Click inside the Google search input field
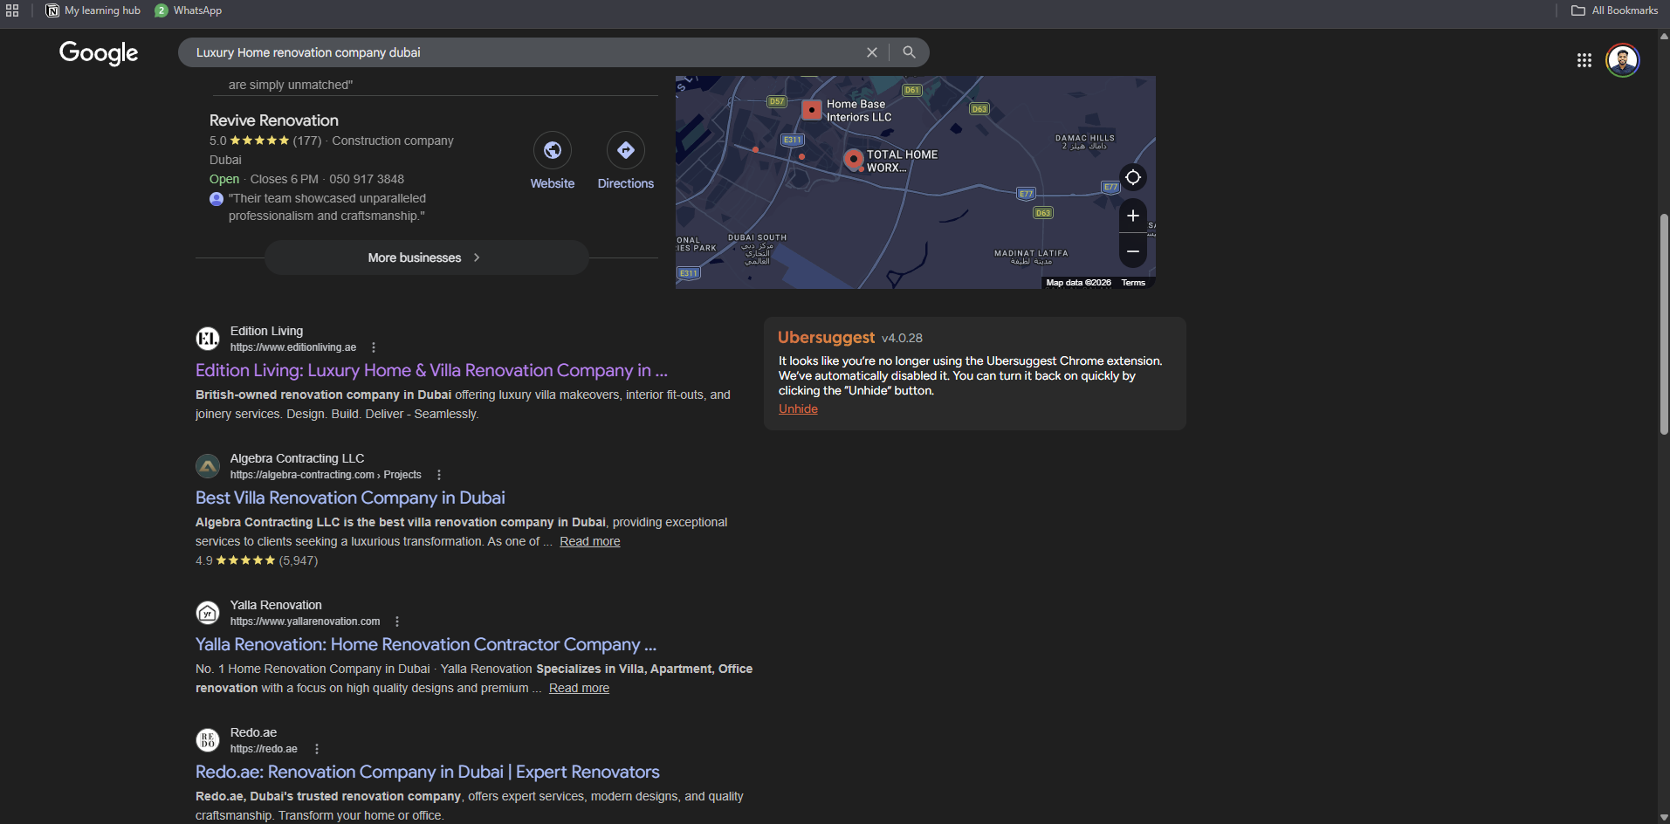The height and width of the screenshot is (824, 1670). pos(524,52)
